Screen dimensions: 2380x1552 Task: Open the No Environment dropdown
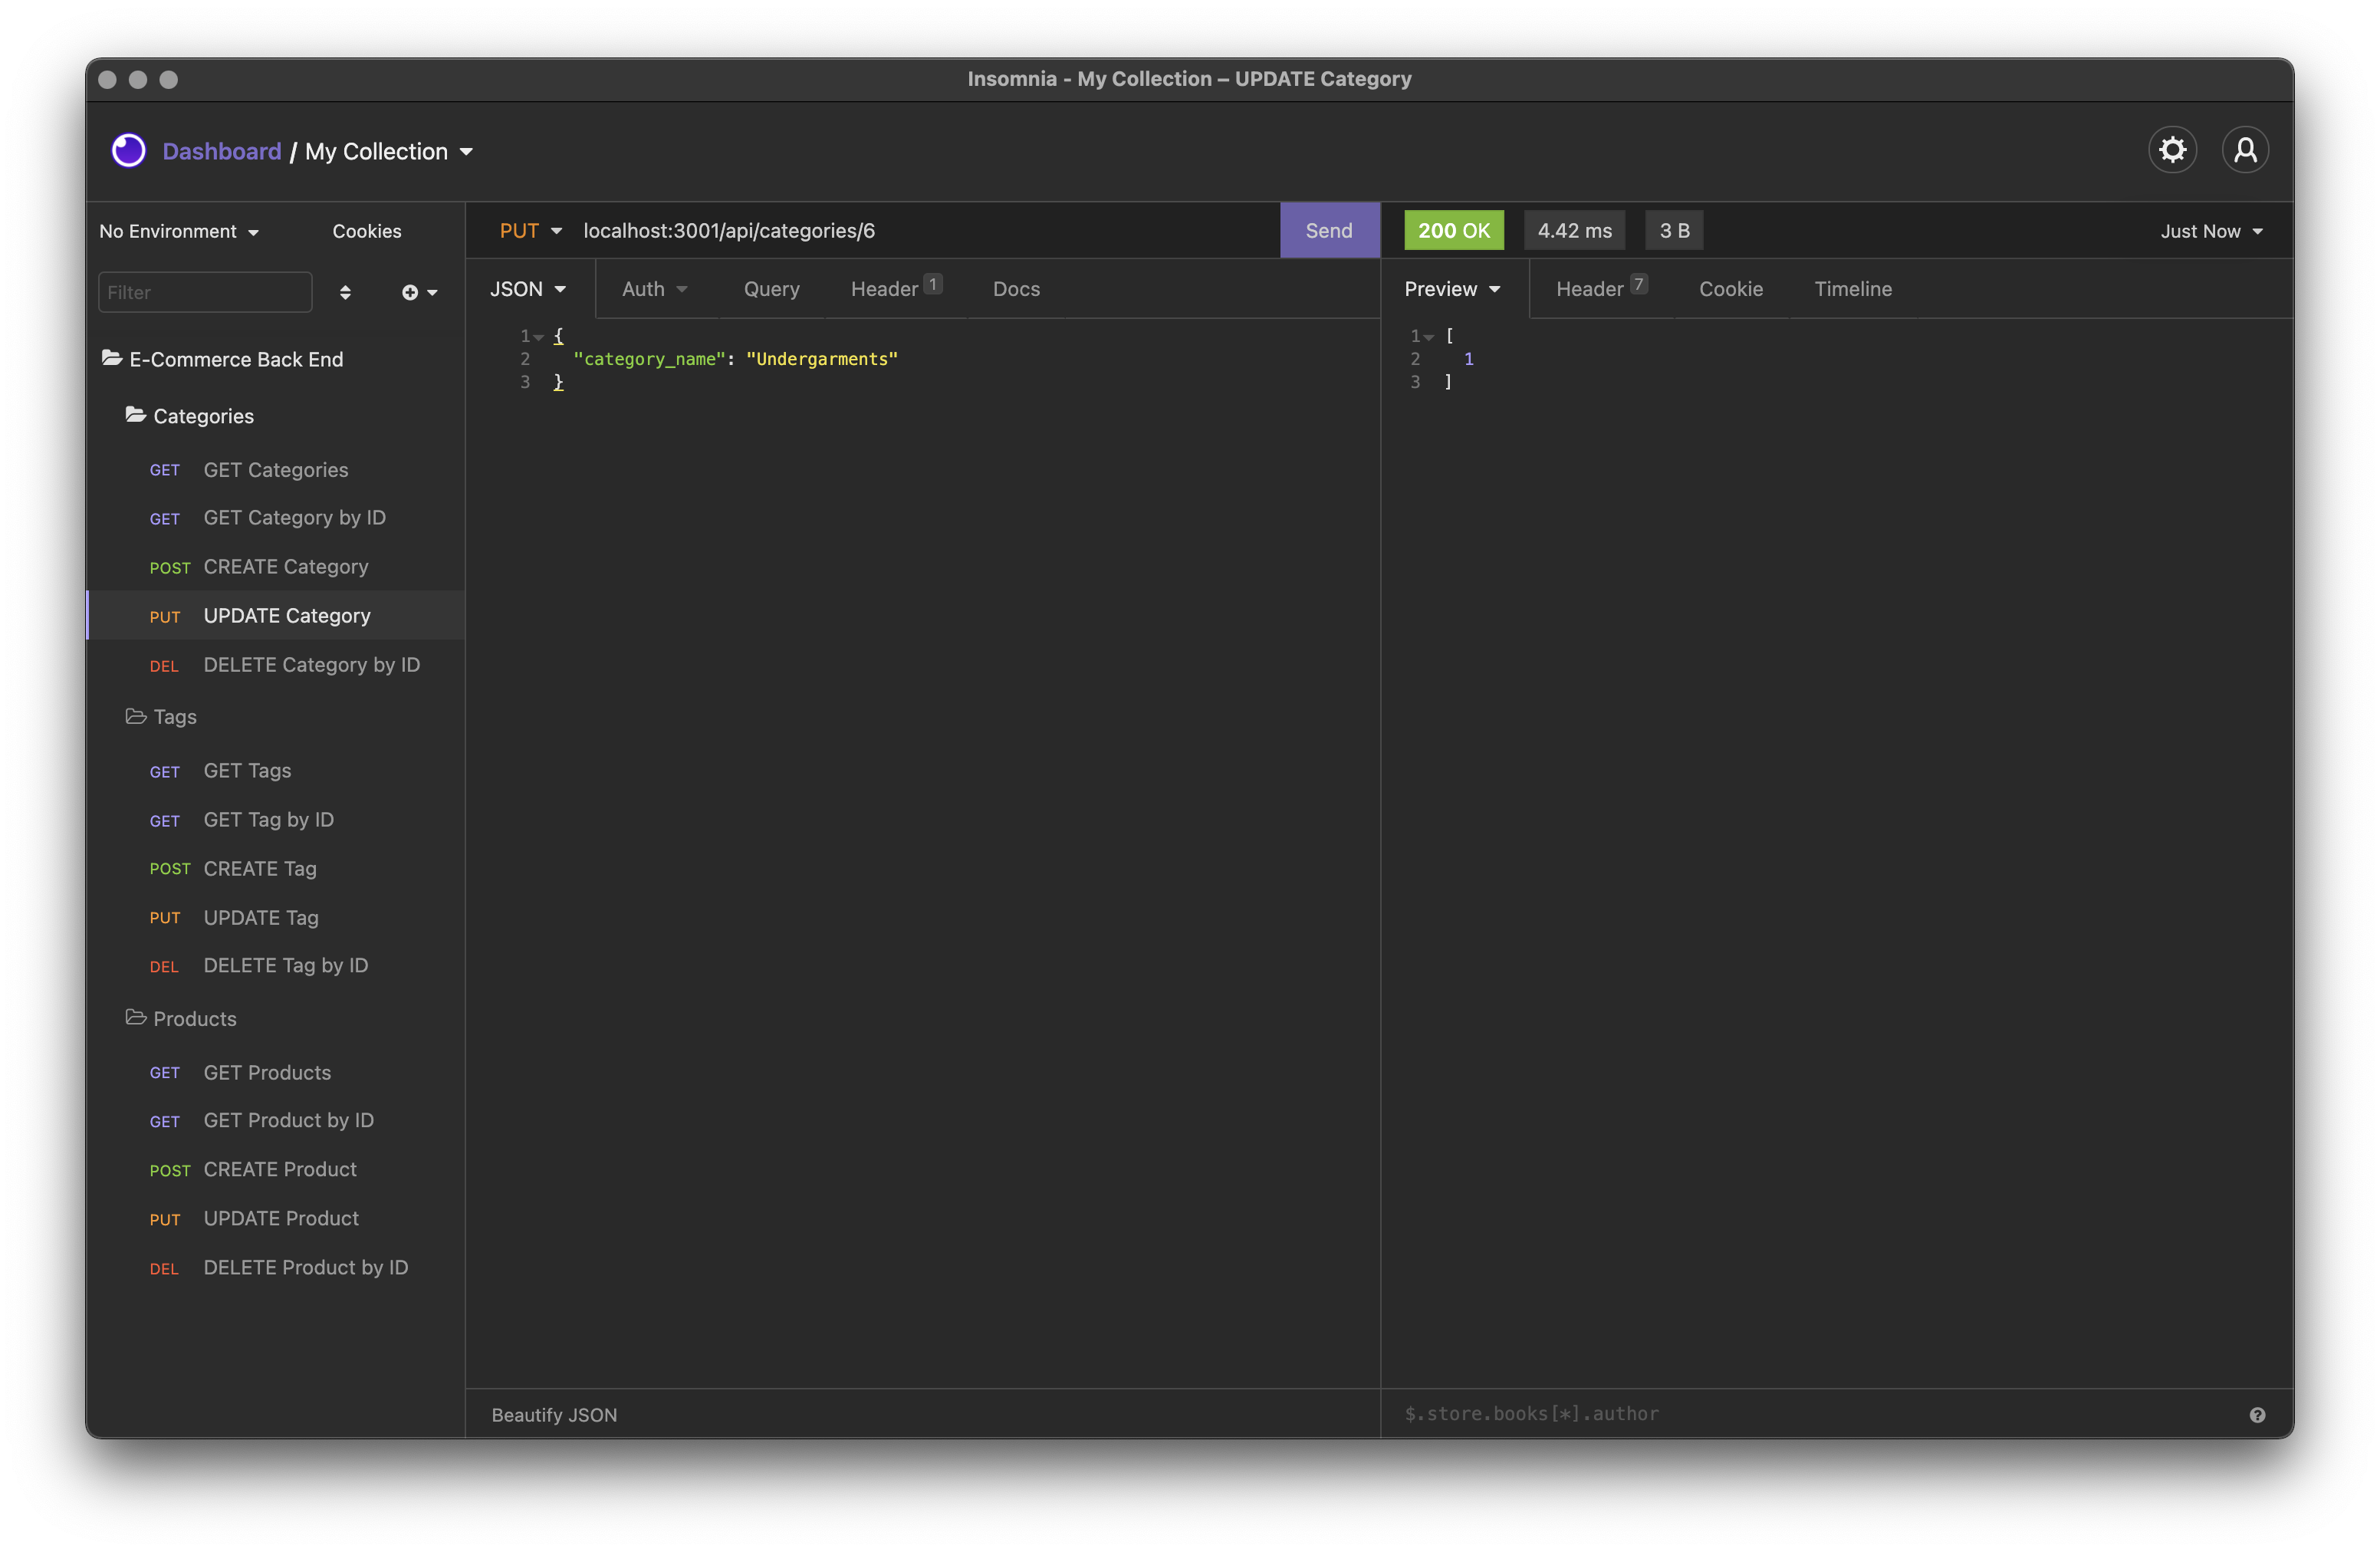179,231
